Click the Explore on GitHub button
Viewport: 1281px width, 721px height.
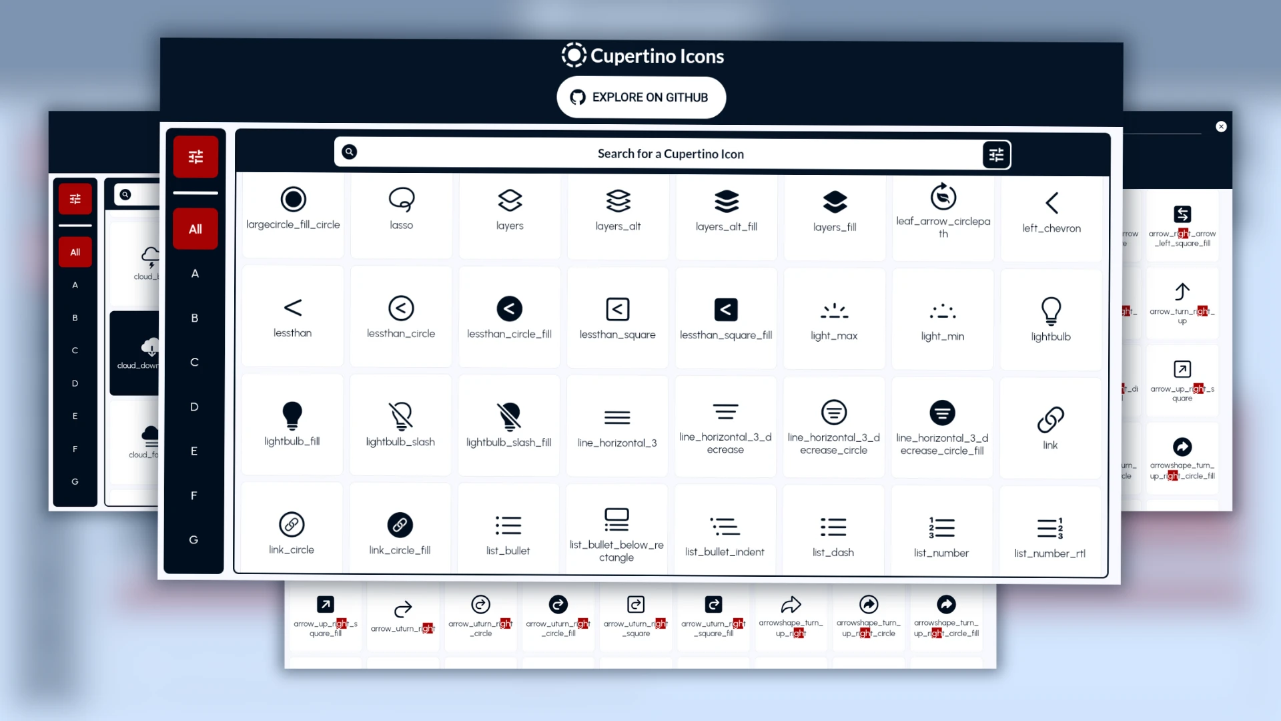[640, 97]
